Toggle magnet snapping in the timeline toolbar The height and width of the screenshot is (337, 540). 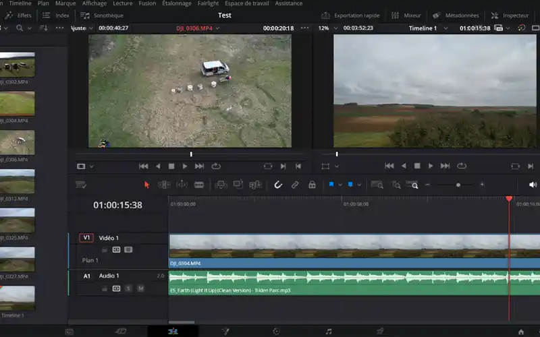[x=278, y=185]
